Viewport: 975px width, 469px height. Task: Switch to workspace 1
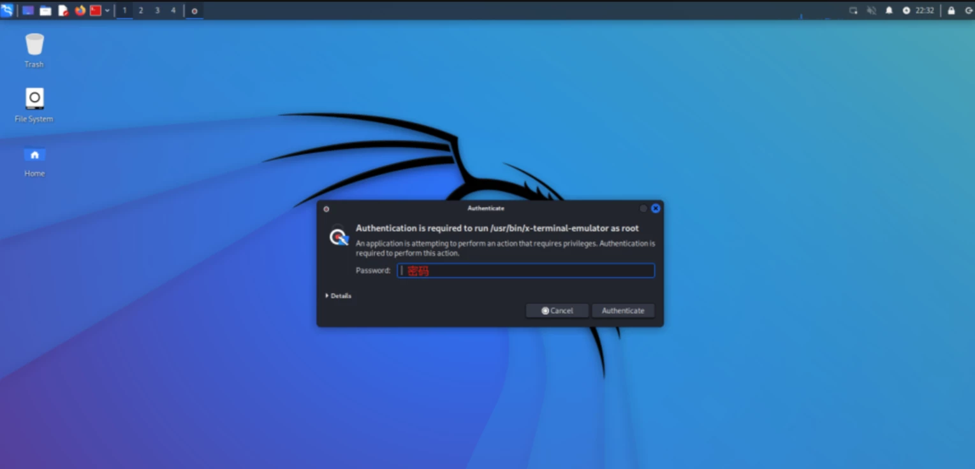(124, 10)
